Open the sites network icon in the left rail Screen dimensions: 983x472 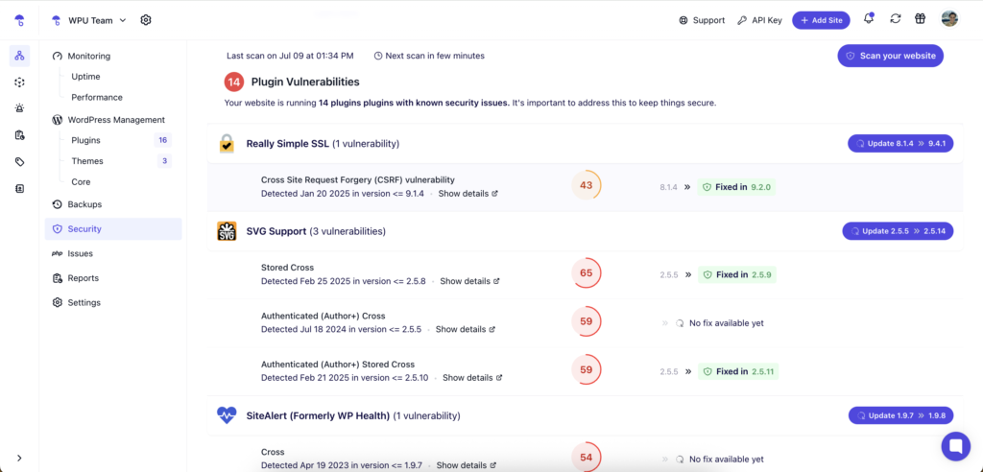pyautogui.click(x=19, y=56)
